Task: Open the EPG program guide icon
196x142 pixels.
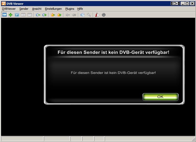Action: coord(30,15)
